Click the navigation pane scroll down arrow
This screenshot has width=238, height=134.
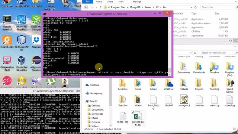click(111, 125)
